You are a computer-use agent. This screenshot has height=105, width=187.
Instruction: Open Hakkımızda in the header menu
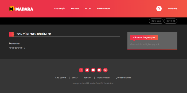coord(103,9)
